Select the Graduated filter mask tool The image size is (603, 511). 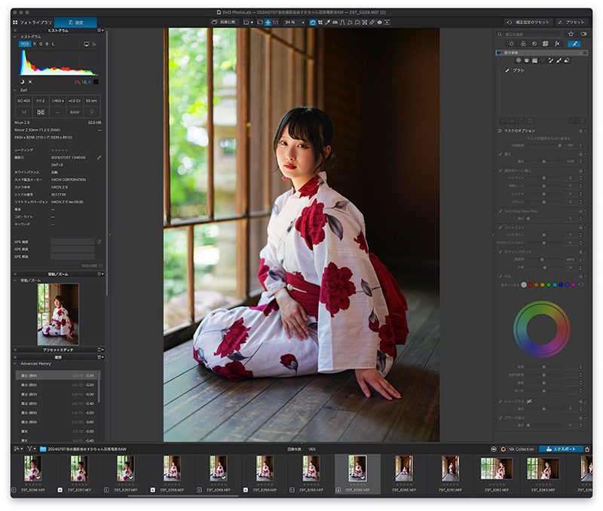tap(534, 60)
